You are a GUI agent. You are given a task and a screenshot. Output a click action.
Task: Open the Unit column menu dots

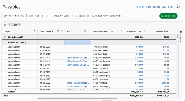[x=88, y=31]
